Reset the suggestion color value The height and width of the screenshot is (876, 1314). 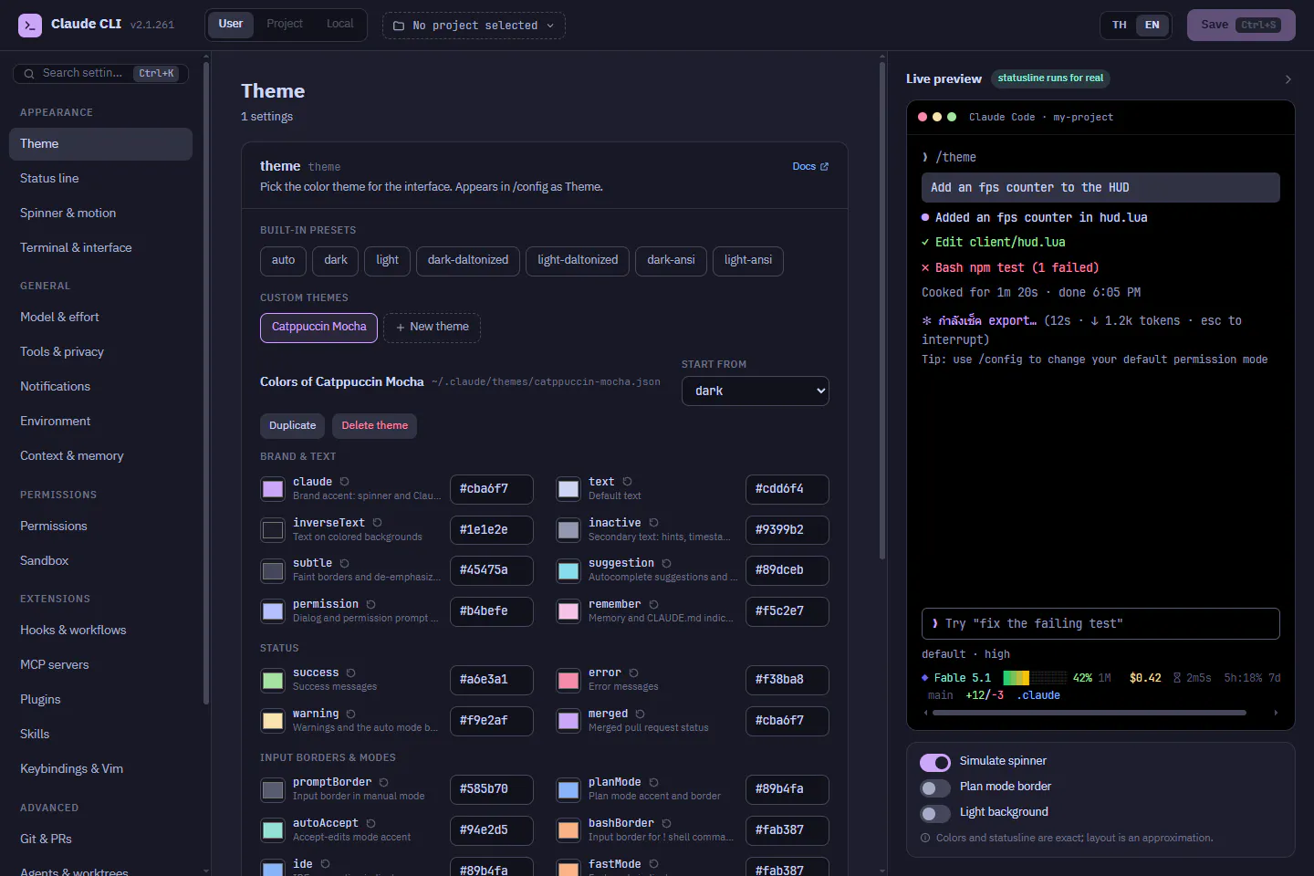(x=667, y=564)
